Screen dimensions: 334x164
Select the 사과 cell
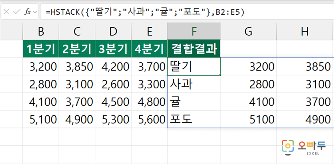click(194, 84)
